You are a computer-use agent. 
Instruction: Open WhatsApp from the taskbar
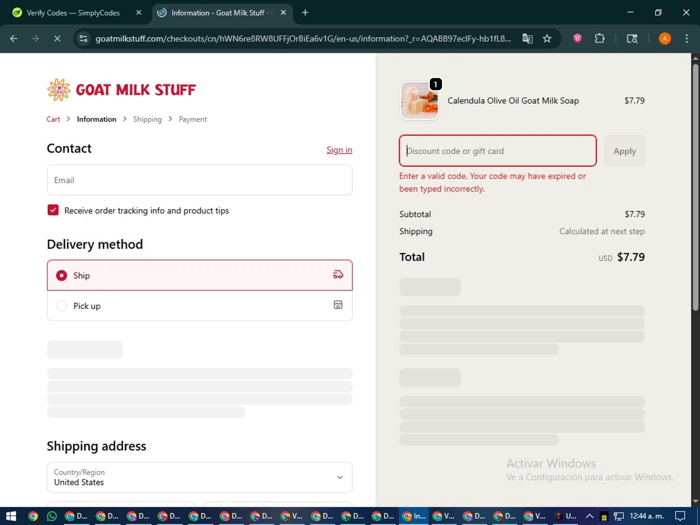(52, 516)
